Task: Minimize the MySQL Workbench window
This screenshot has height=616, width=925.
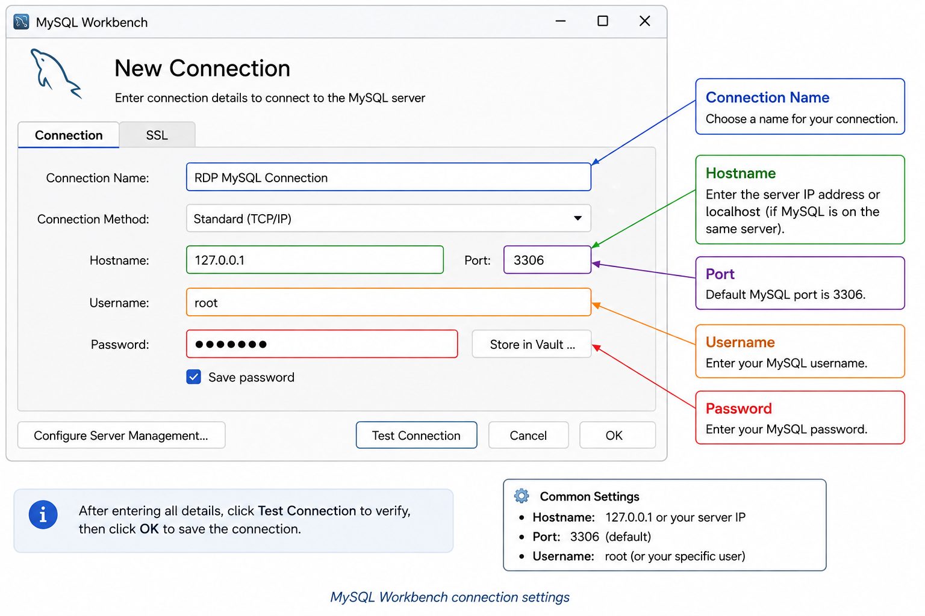Action: tap(561, 21)
